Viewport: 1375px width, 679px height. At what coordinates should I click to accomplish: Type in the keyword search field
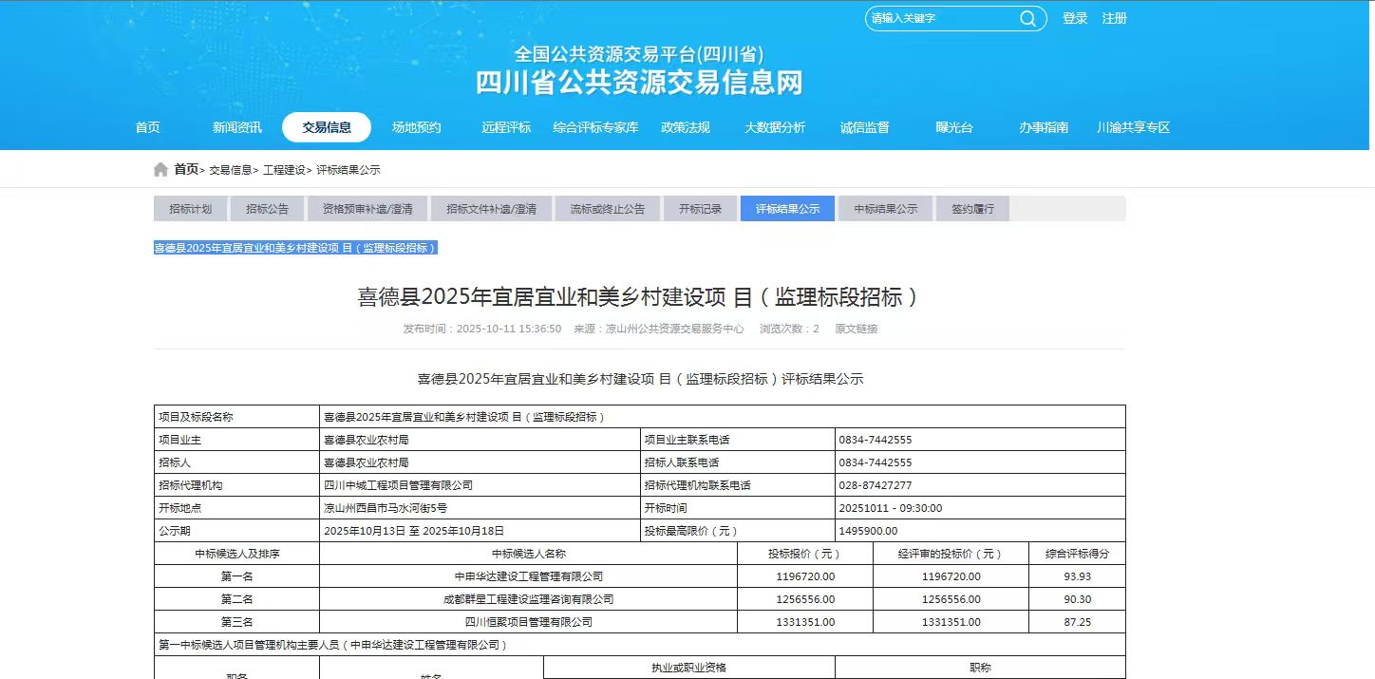pos(940,19)
